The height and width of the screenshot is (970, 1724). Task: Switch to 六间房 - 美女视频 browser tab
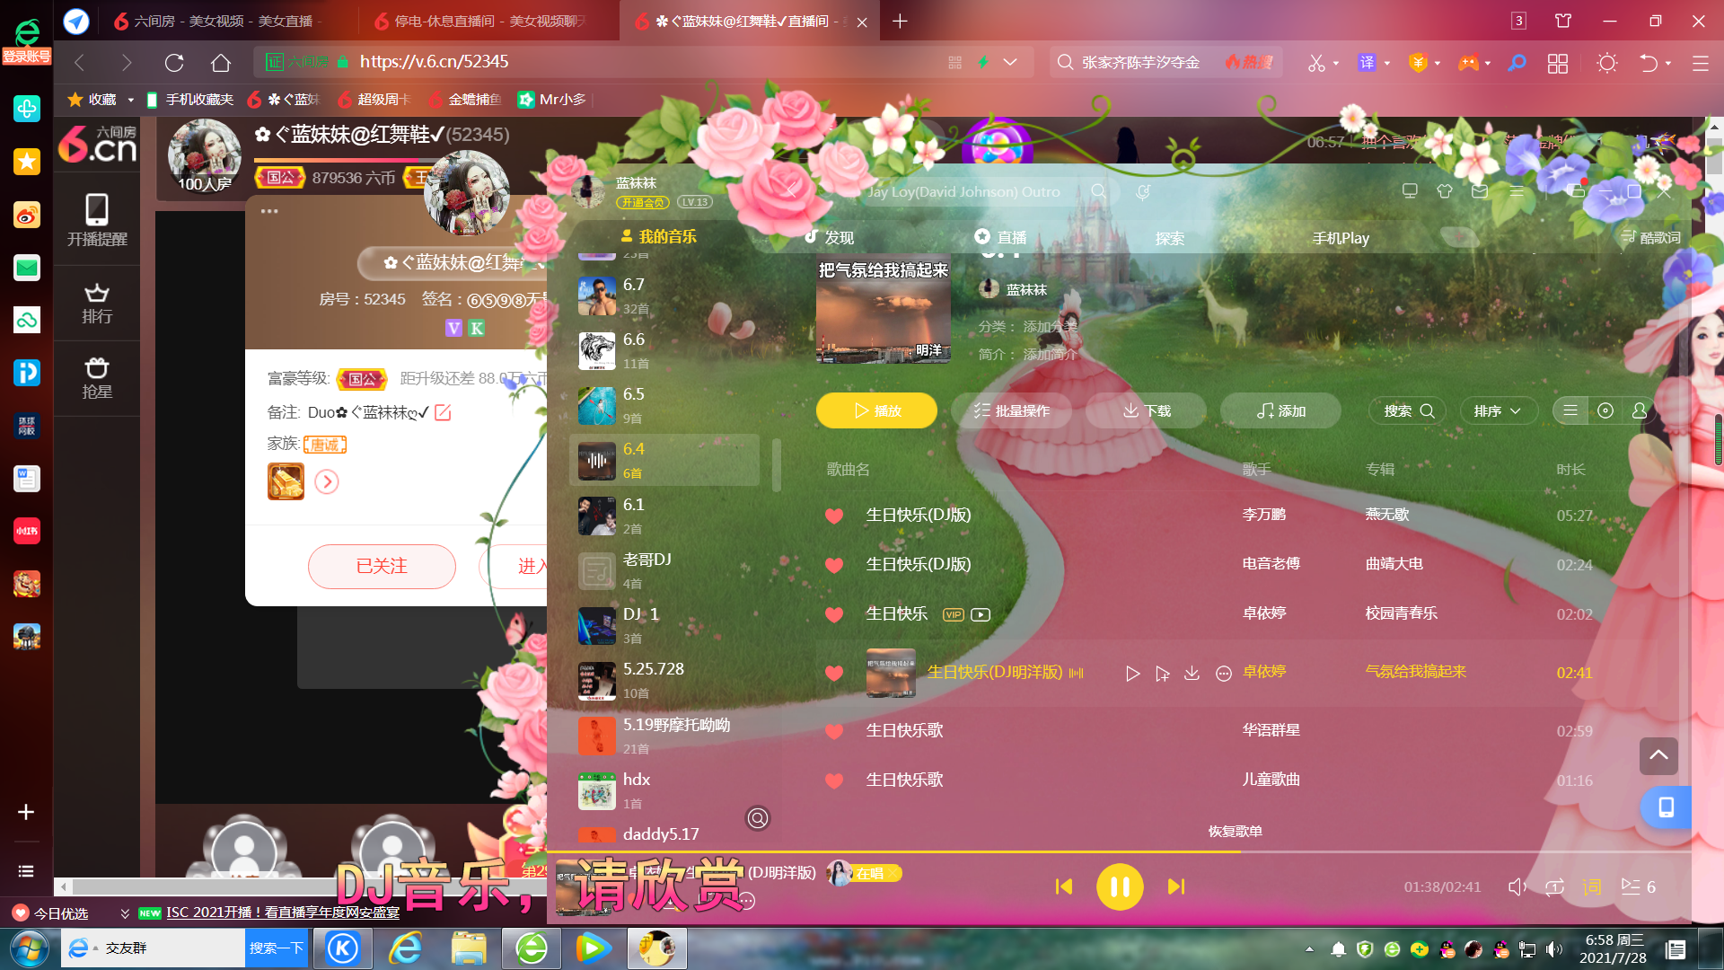pyautogui.click(x=217, y=21)
